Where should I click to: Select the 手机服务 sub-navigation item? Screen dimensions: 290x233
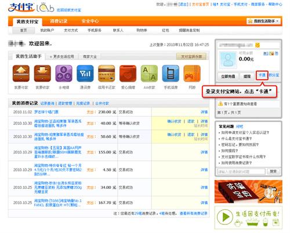coord(95,30)
